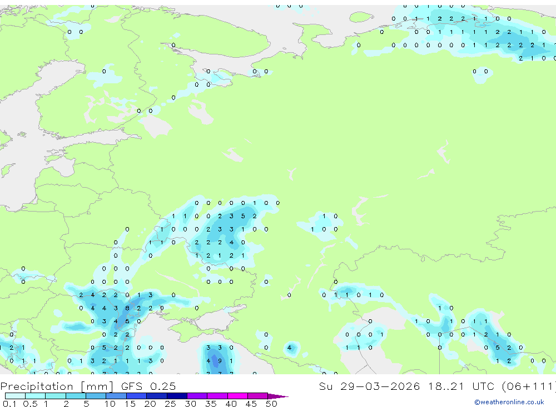Click the legend label '35'
Image resolution: width=556 pixels, height=407 pixels.
(x=211, y=404)
